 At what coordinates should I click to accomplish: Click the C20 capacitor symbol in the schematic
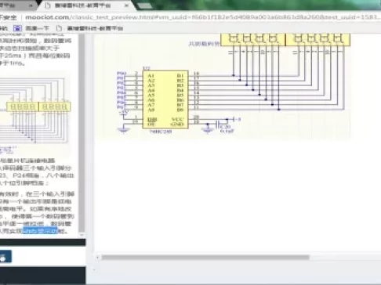[x=218, y=124]
